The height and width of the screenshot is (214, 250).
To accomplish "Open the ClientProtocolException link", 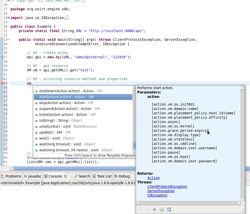I will [x=167, y=187].
